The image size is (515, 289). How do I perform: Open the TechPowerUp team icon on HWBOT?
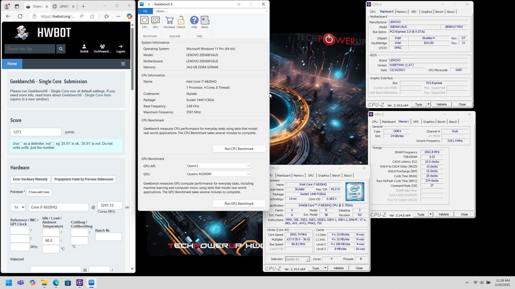102,48
